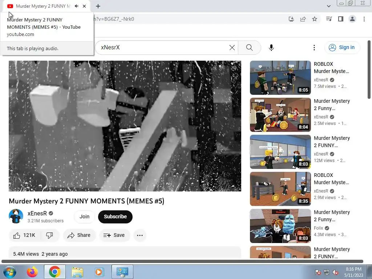Run the YouTube search with magnifier button

(x=249, y=48)
